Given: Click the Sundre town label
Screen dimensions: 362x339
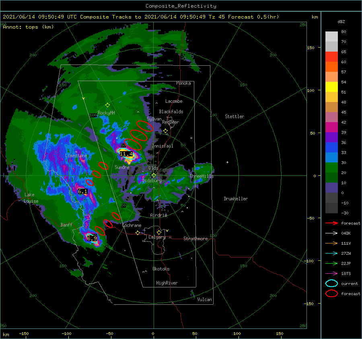Looking at the screenshot, I should point(122,167).
